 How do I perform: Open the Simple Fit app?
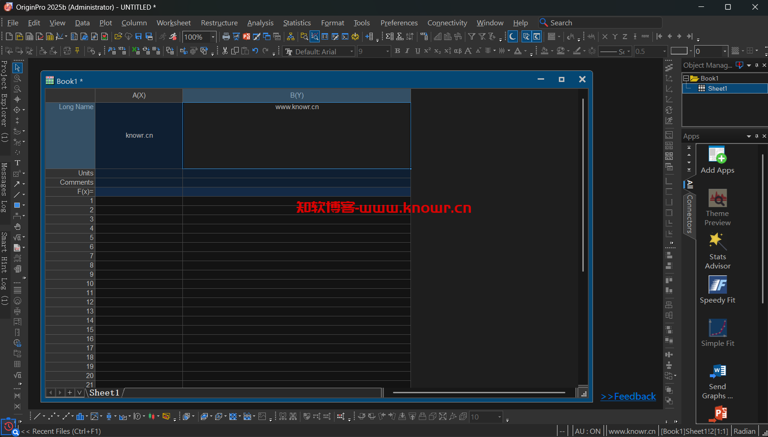click(x=717, y=333)
